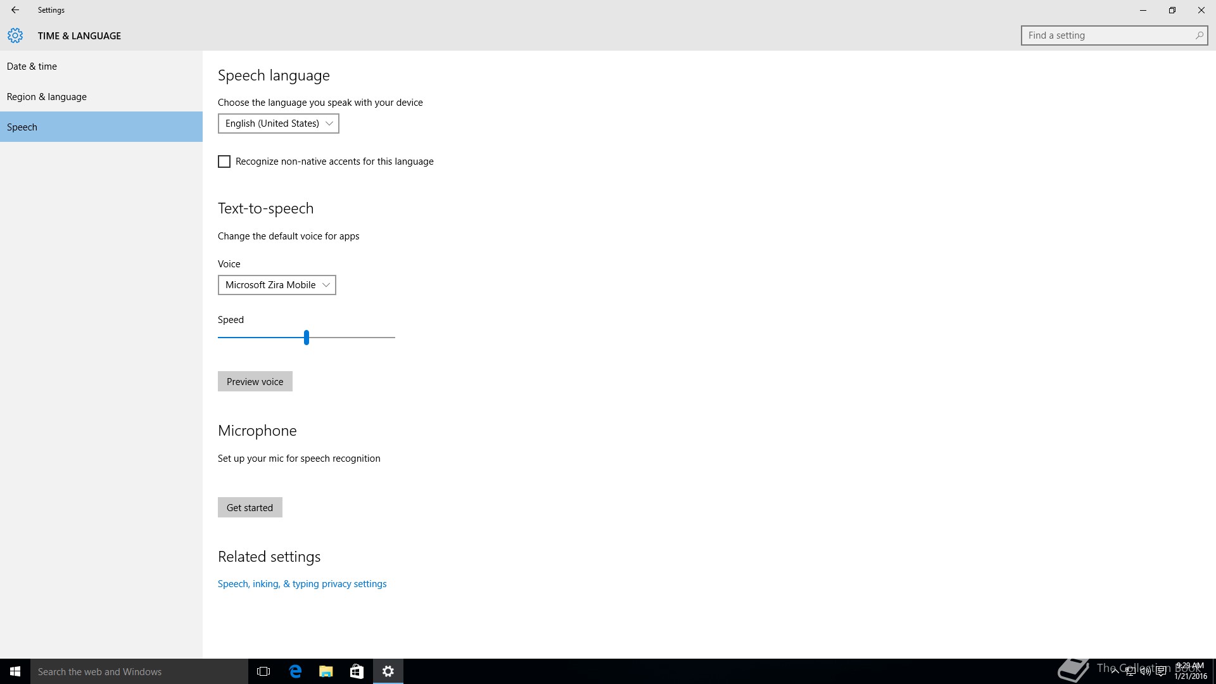
Task: Expand the Microsoft Zira Mobile voice dropdown
Action: (277, 285)
